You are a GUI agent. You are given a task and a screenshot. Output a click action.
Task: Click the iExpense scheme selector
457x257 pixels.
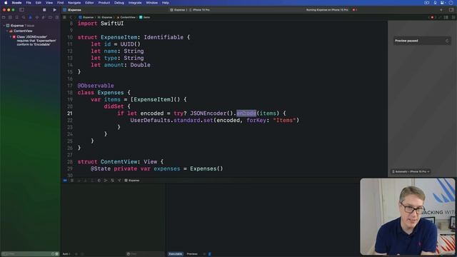click(x=178, y=10)
